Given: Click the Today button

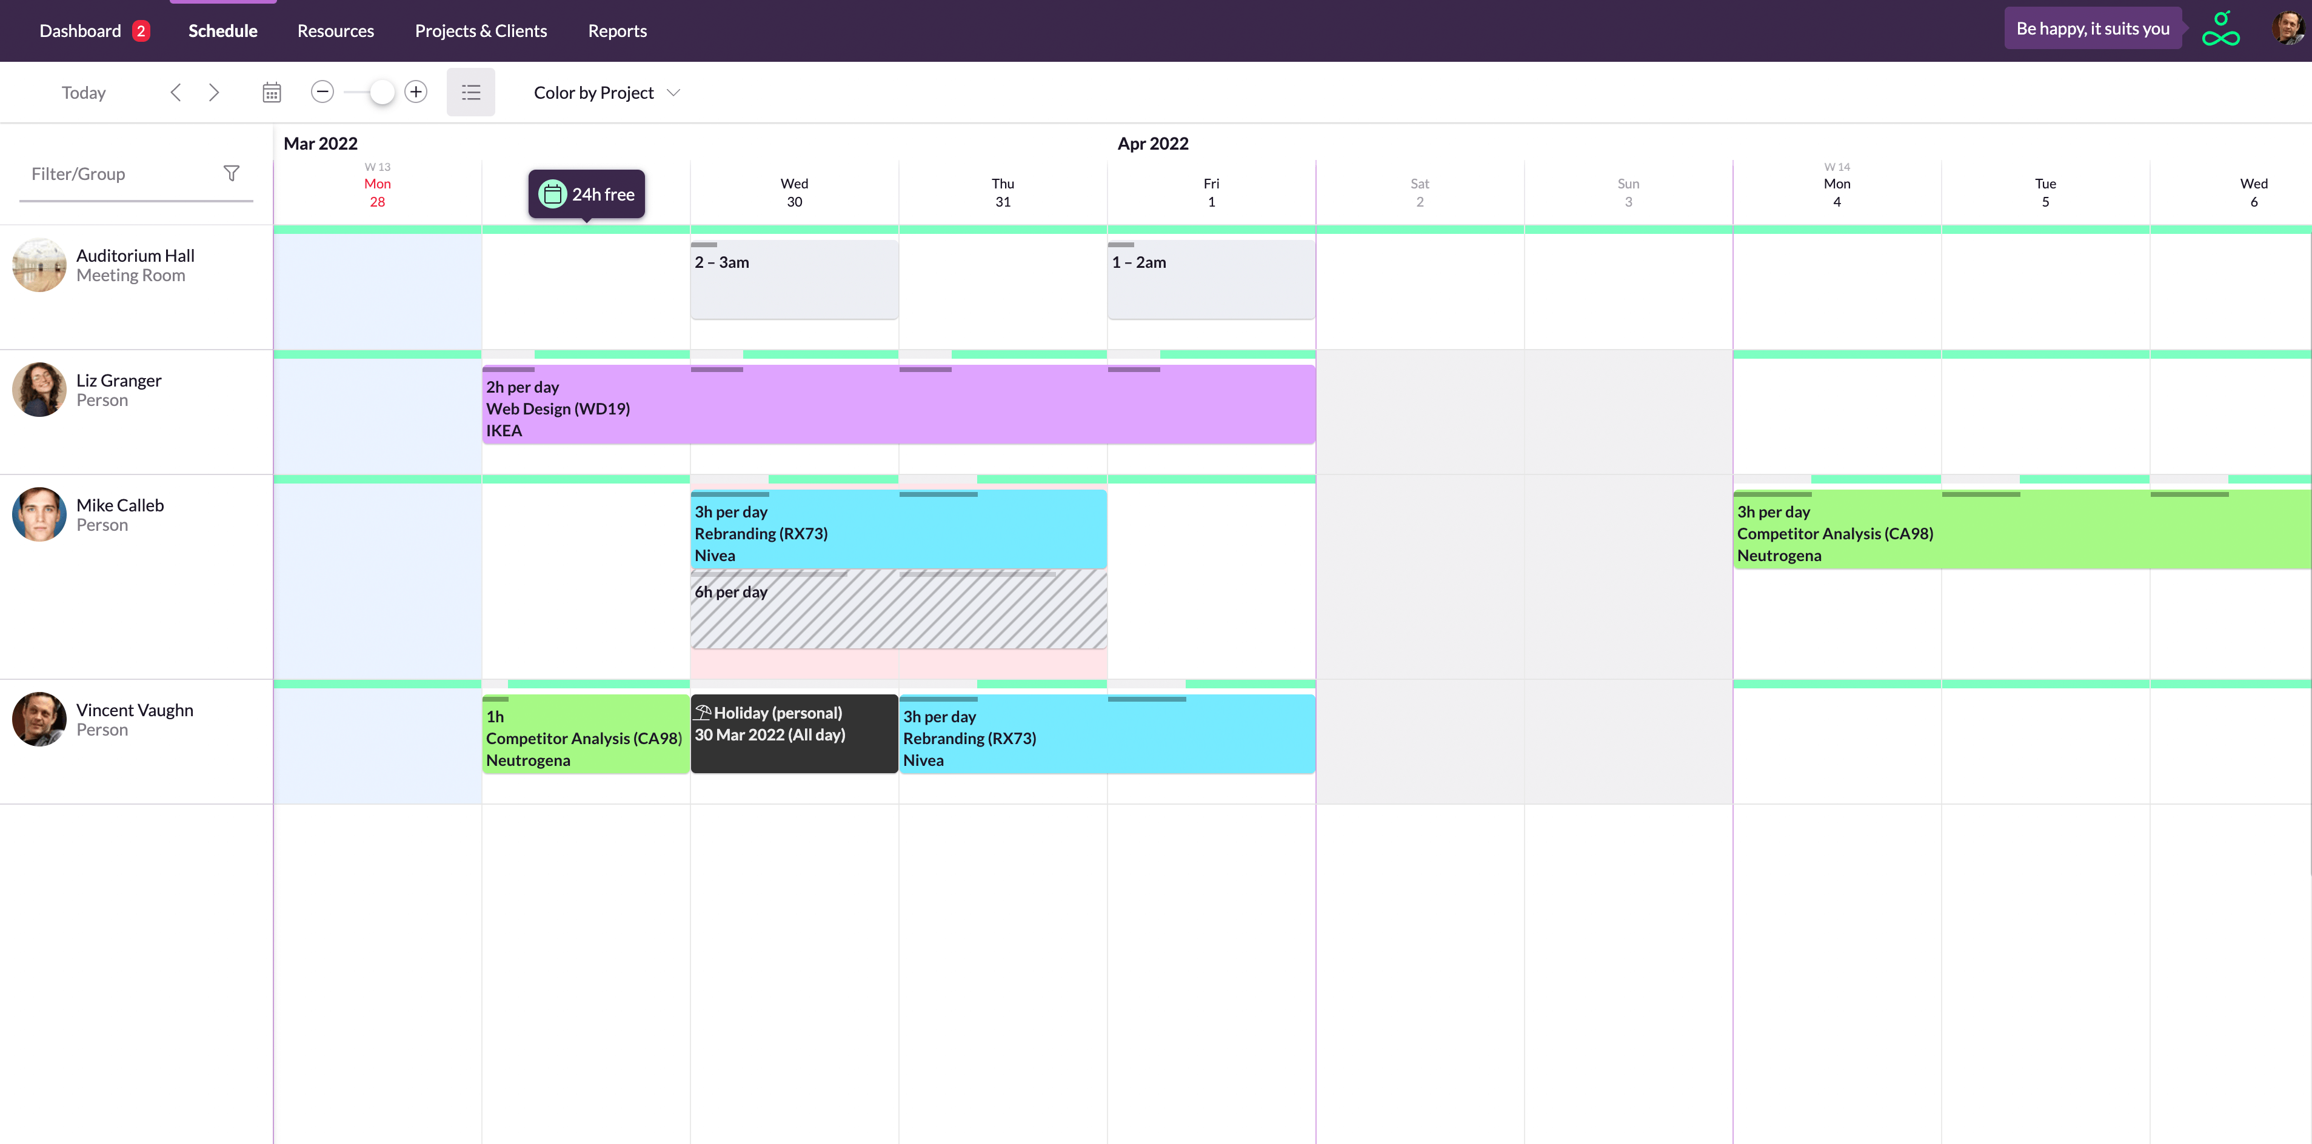Looking at the screenshot, I should click(x=84, y=93).
